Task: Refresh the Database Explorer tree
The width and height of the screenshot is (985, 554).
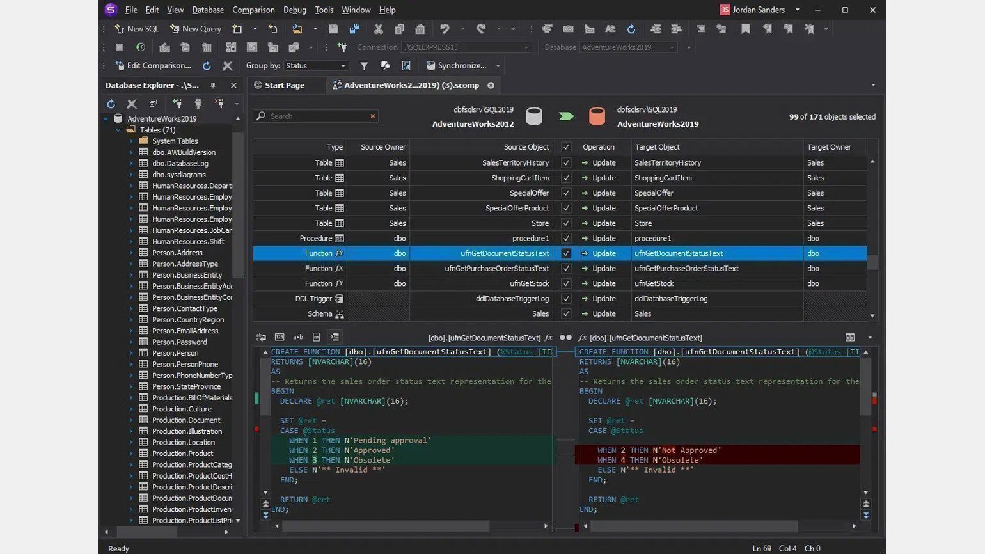Action: point(111,104)
